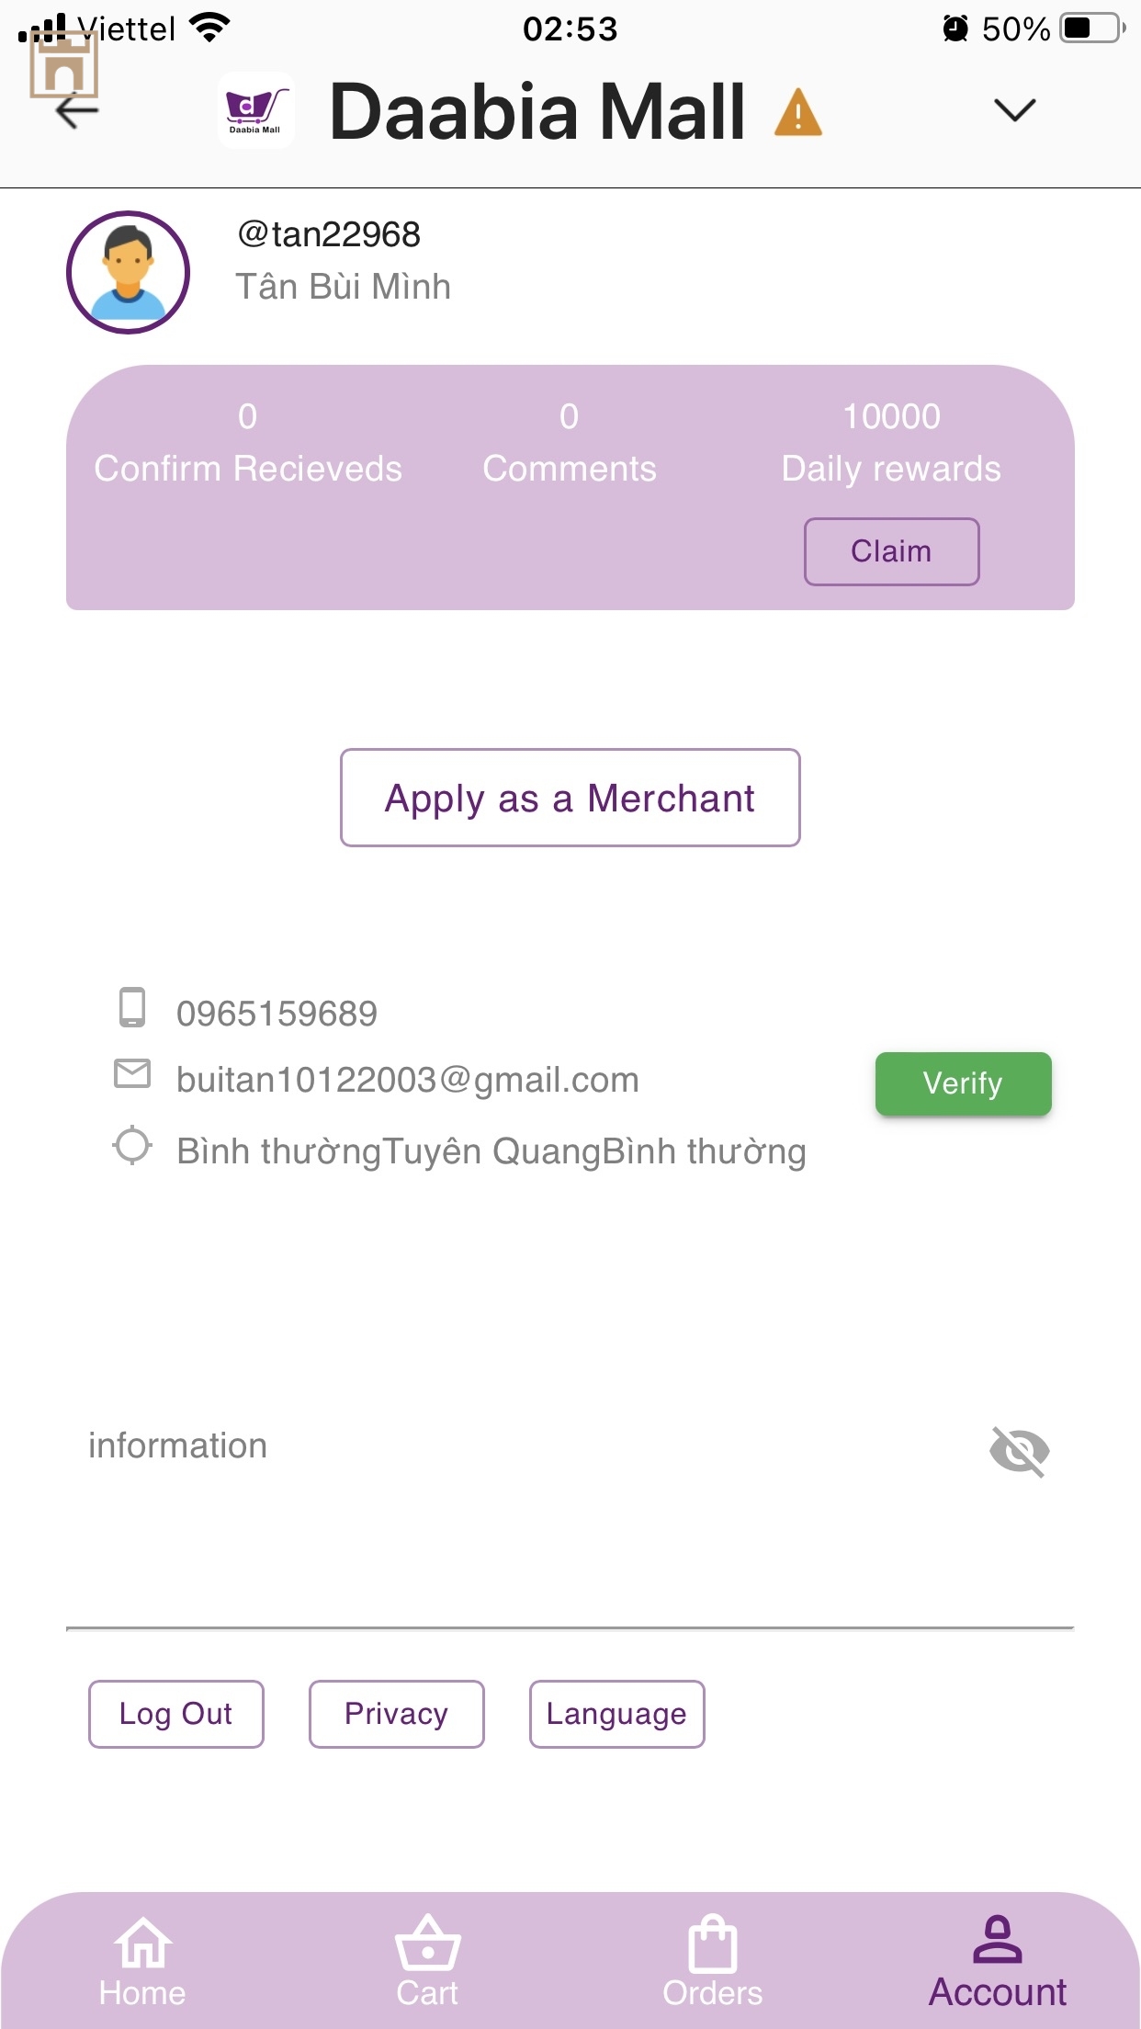Image resolution: width=1141 pixels, height=2029 pixels.
Task: Tap the Comments count stat
Action: [x=570, y=443]
